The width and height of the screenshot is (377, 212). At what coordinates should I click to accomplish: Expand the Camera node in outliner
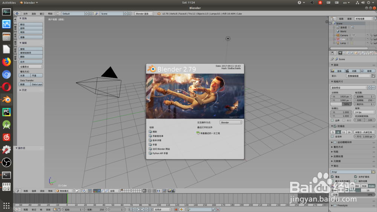pyautogui.click(x=334, y=35)
